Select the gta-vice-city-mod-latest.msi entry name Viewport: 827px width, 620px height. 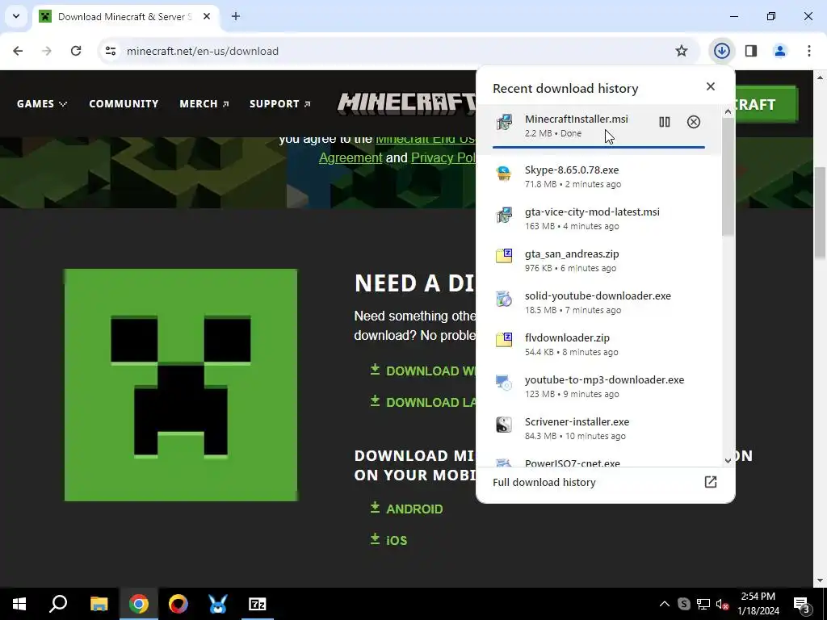click(592, 212)
